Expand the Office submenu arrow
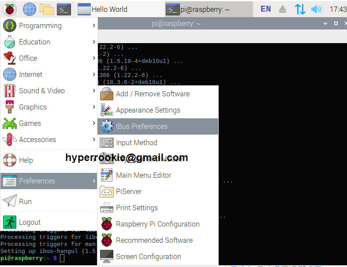 (x=94, y=58)
